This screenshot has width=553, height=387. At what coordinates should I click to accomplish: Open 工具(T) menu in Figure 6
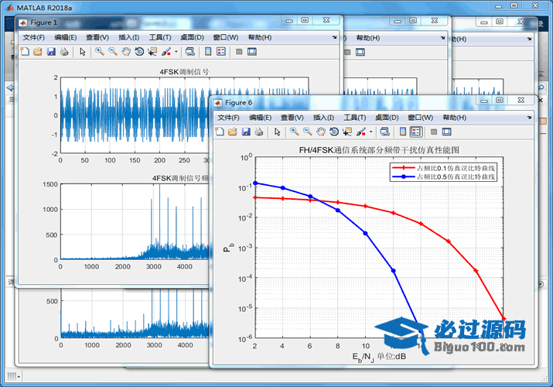click(355, 118)
